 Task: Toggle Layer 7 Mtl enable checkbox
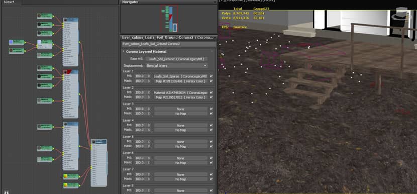(211, 174)
